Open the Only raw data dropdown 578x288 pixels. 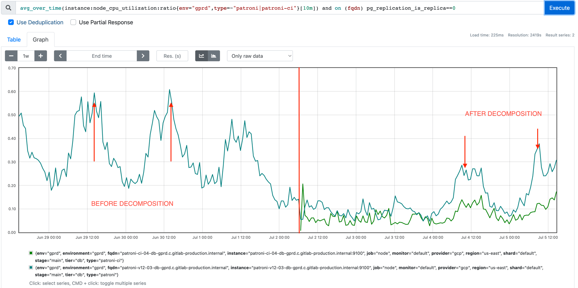pos(259,56)
